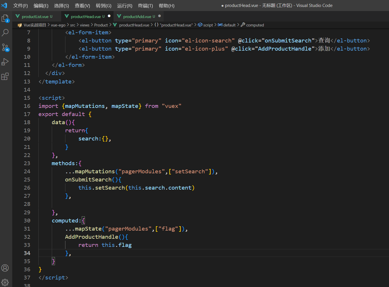Open the computed breadcrumb symbol
This screenshot has width=389, height=287.
[x=255, y=25]
